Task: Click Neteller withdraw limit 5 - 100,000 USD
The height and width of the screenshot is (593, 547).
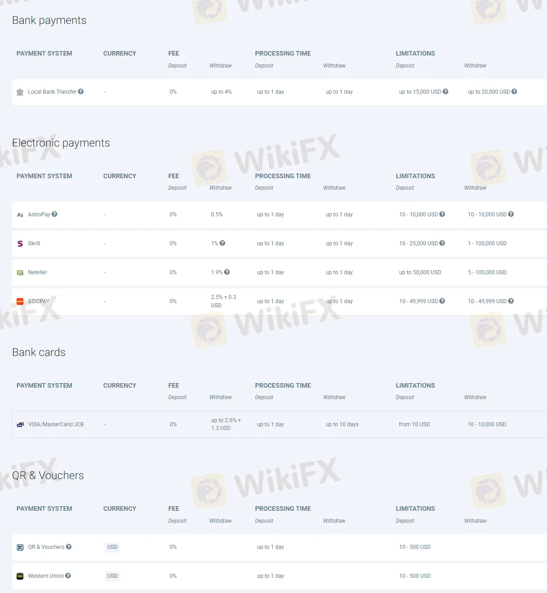Action: tap(487, 272)
